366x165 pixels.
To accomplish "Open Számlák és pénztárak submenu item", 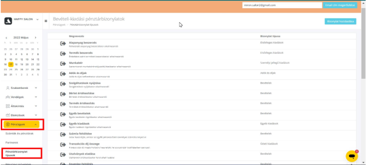I will [x=20, y=133].
